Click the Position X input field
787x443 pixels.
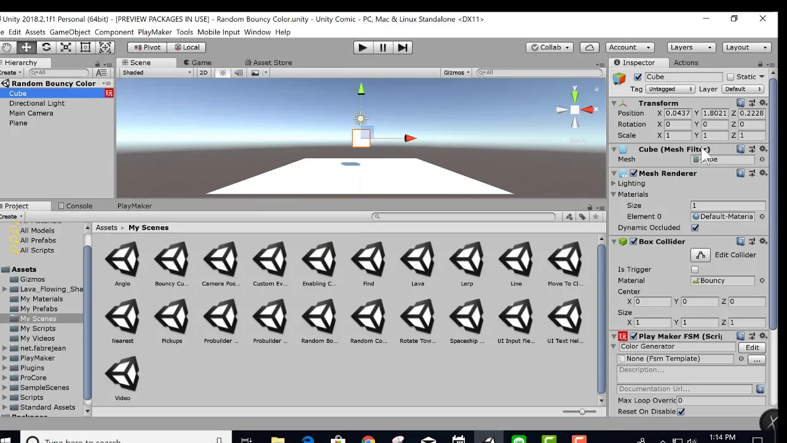click(678, 113)
